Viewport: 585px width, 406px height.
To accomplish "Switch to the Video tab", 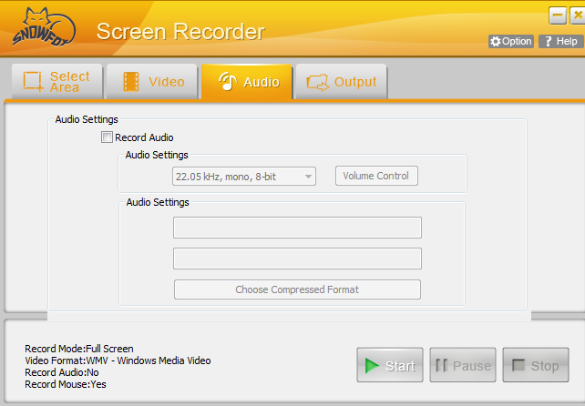I will (152, 81).
